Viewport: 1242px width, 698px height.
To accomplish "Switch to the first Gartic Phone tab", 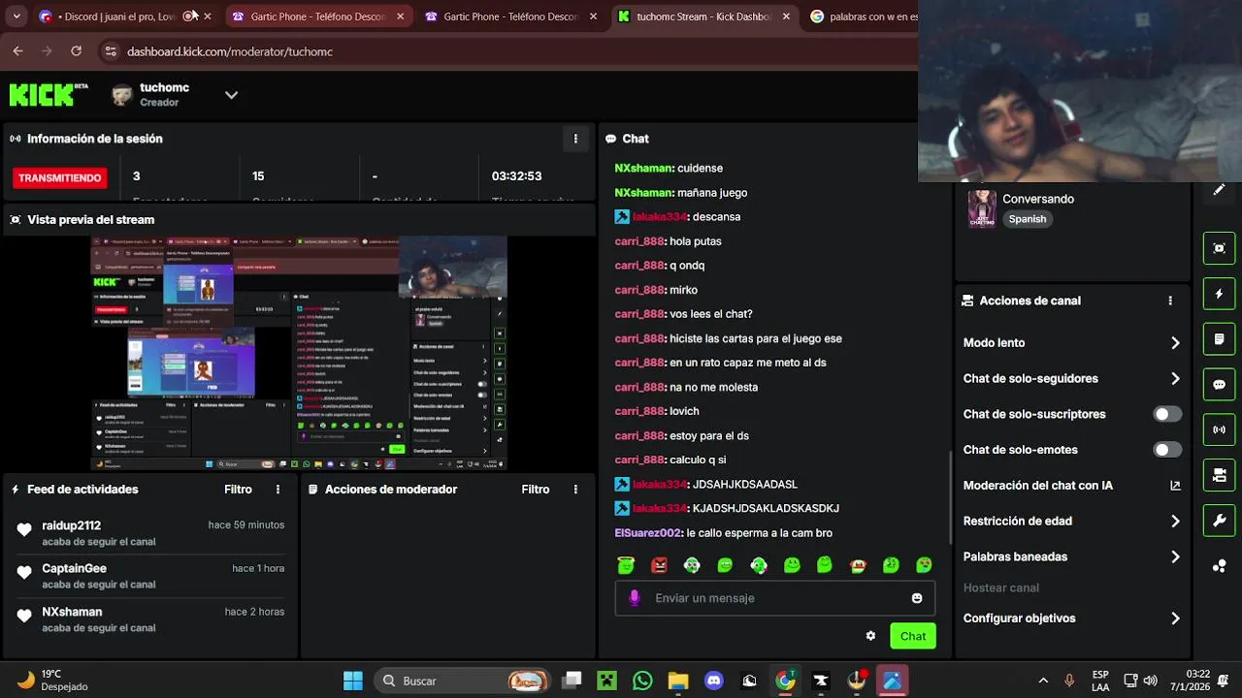I will pos(317,16).
